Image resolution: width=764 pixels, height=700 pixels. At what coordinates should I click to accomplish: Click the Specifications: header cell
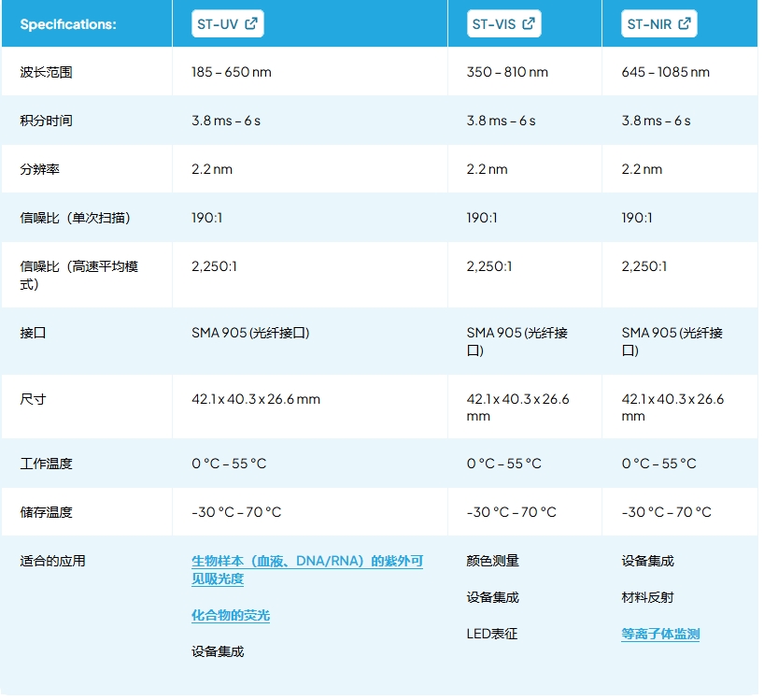click(68, 24)
